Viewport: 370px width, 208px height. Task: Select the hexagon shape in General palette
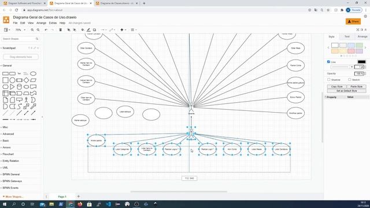coord(5,87)
